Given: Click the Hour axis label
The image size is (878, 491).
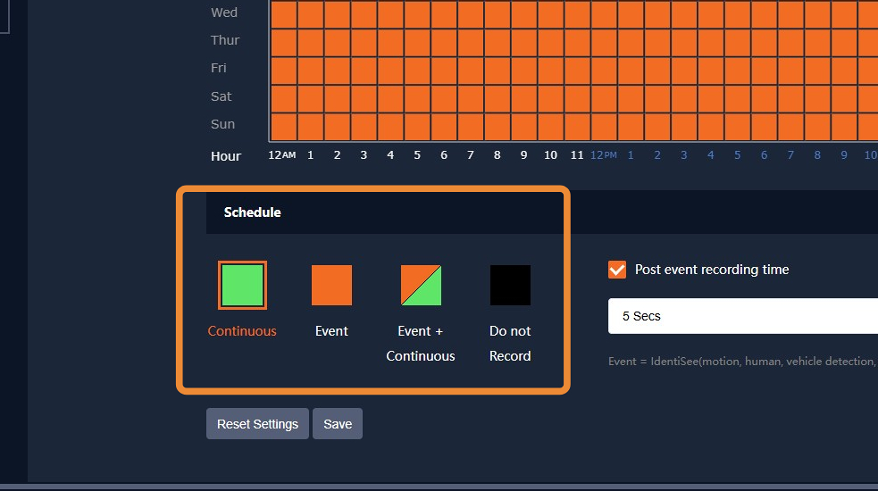Looking at the screenshot, I should (x=226, y=156).
